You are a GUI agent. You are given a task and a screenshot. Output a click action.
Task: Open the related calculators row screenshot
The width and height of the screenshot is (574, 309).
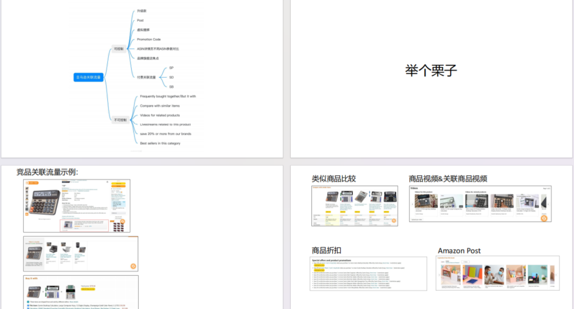pos(81,254)
